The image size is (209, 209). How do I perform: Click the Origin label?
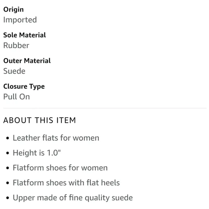(x=13, y=10)
